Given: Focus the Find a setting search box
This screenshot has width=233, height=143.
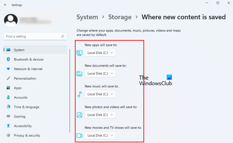Looking at the screenshot, I should pos(32,36).
